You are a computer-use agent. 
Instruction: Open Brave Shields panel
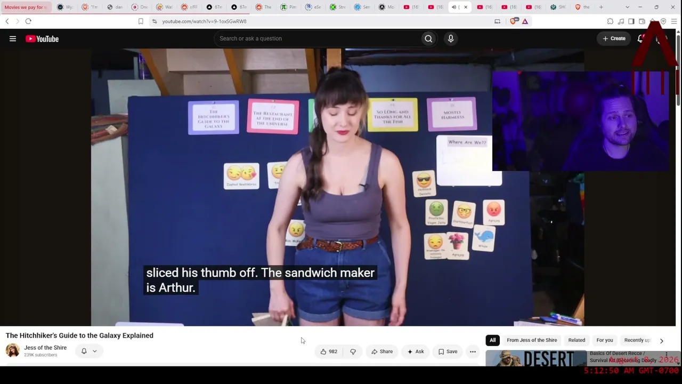514,21
